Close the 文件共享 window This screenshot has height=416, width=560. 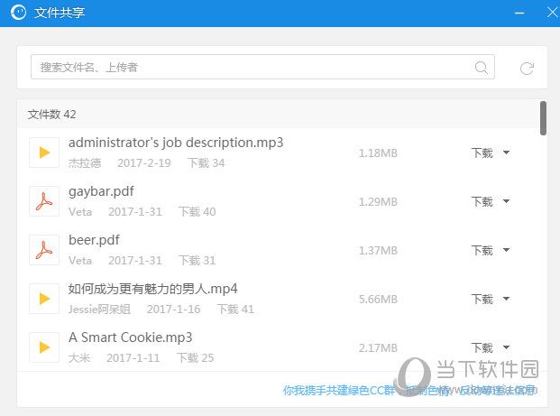tap(553, 13)
